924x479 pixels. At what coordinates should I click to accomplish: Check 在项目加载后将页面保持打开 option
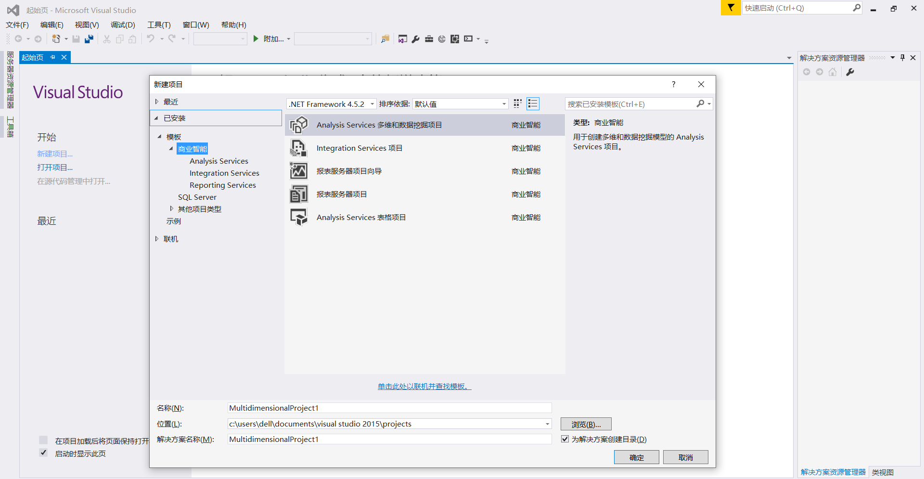point(44,440)
